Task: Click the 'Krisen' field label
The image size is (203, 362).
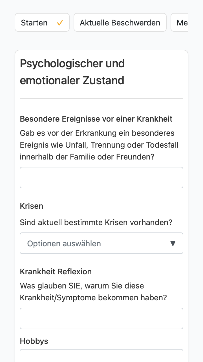Action: point(32,206)
